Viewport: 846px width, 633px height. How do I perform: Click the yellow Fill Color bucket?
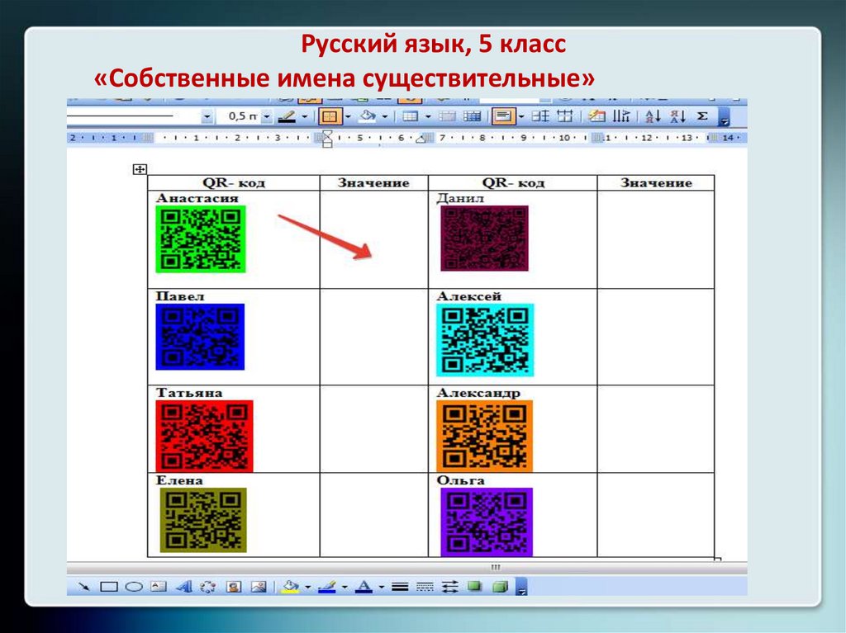[291, 587]
